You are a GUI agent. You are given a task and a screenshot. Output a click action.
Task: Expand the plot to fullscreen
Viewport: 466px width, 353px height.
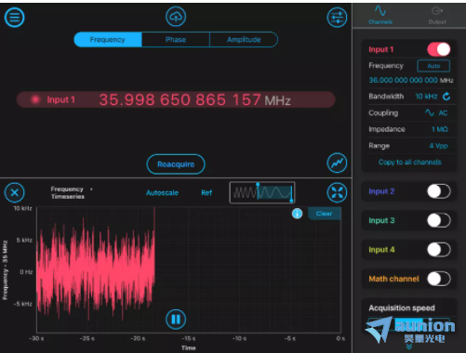[337, 192]
